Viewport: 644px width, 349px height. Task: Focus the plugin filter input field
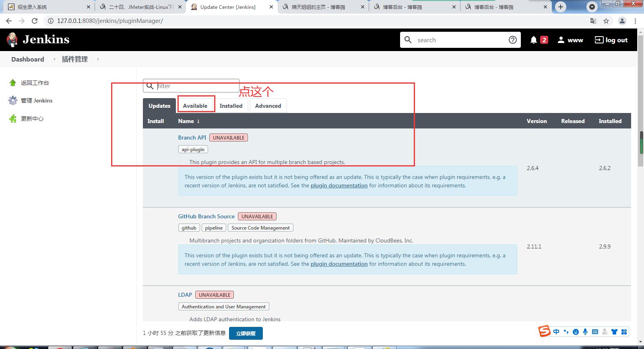point(191,86)
